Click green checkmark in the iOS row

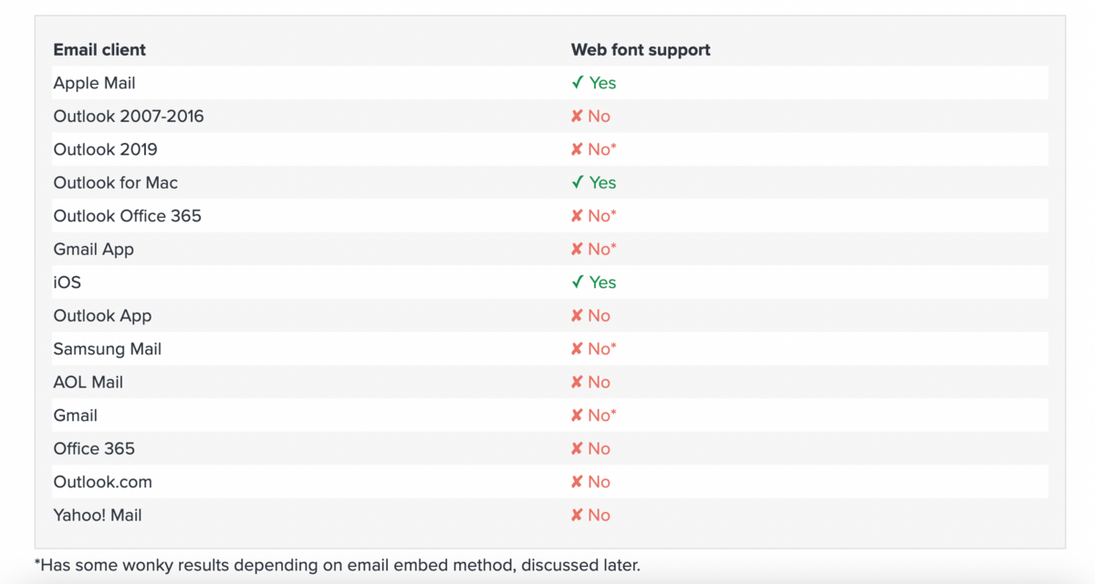point(577,282)
